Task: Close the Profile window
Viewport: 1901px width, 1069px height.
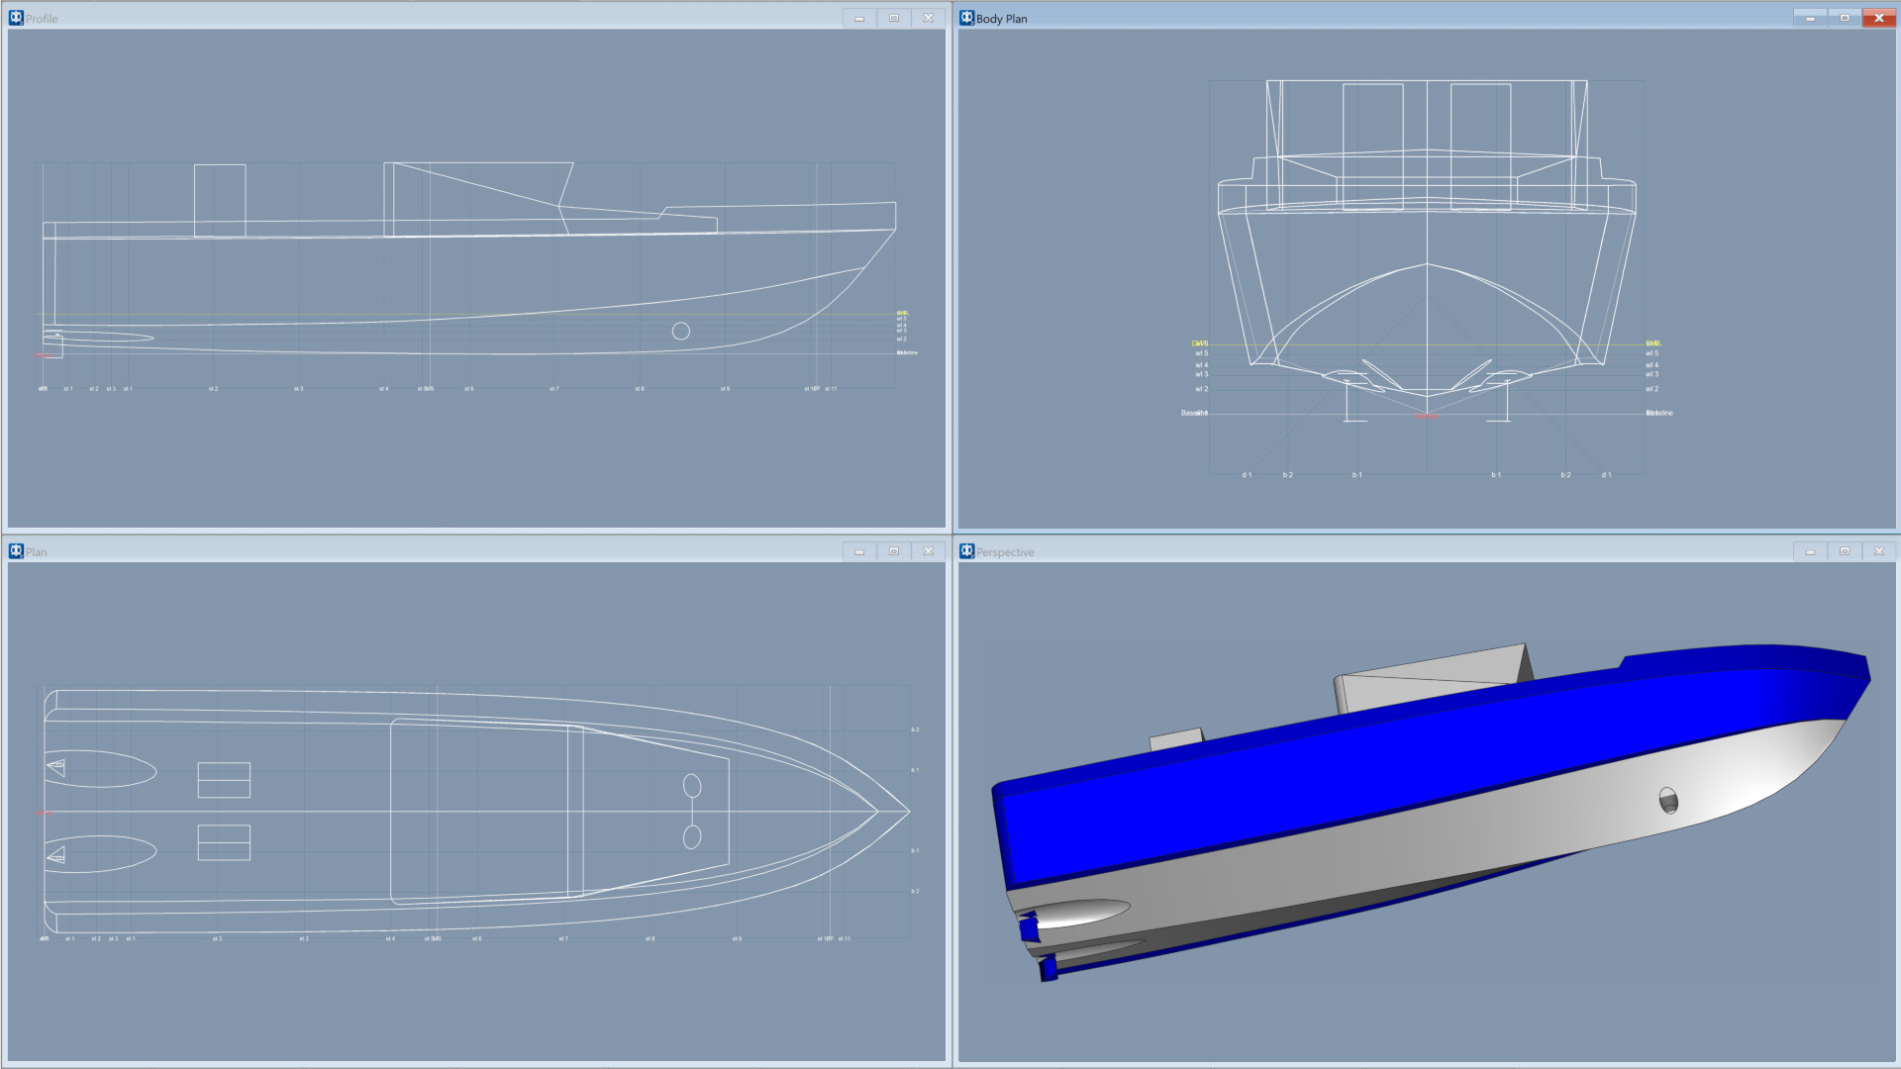Action: [x=928, y=18]
